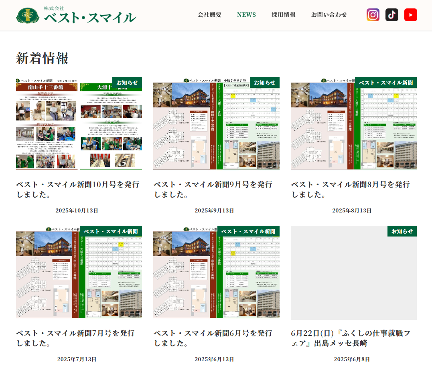Open the YouTube icon link
The image size is (432, 368).
point(410,15)
